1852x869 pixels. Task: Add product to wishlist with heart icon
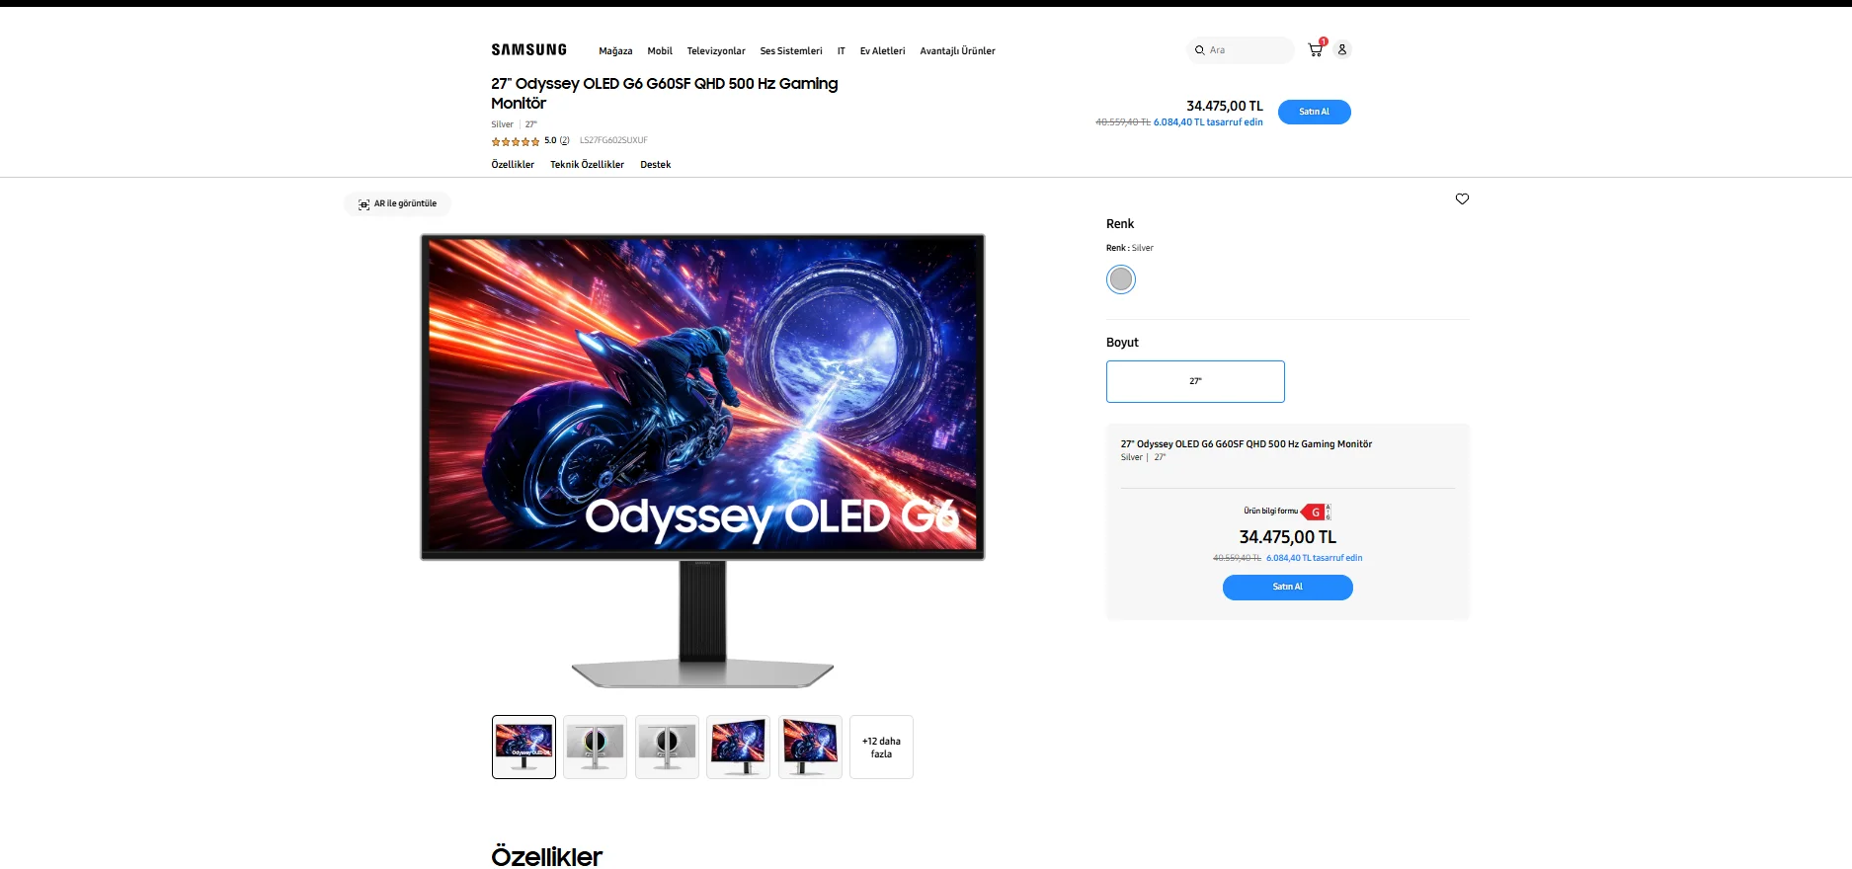coord(1462,198)
